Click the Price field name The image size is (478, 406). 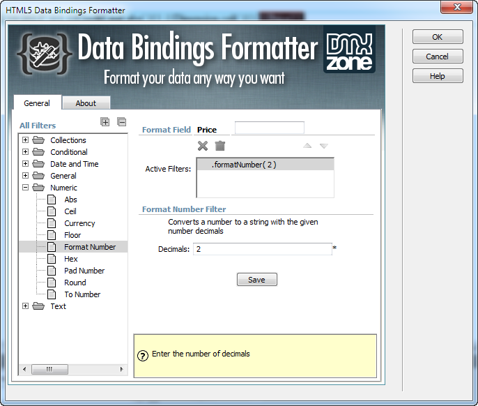207,130
